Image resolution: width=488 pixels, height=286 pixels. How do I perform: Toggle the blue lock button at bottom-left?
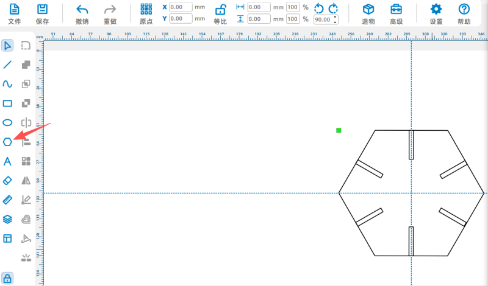[8, 278]
